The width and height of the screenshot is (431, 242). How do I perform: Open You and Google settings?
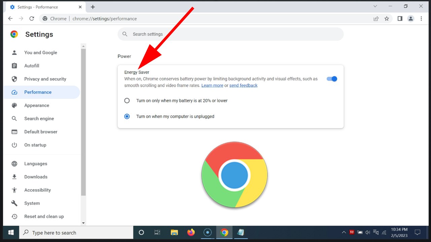coord(41,53)
